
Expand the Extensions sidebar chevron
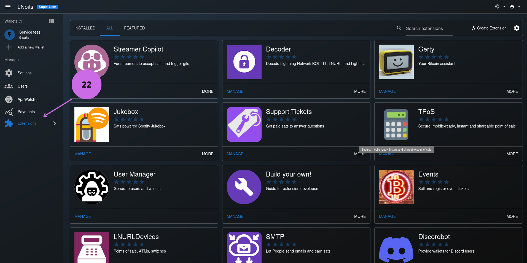(x=54, y=123)
